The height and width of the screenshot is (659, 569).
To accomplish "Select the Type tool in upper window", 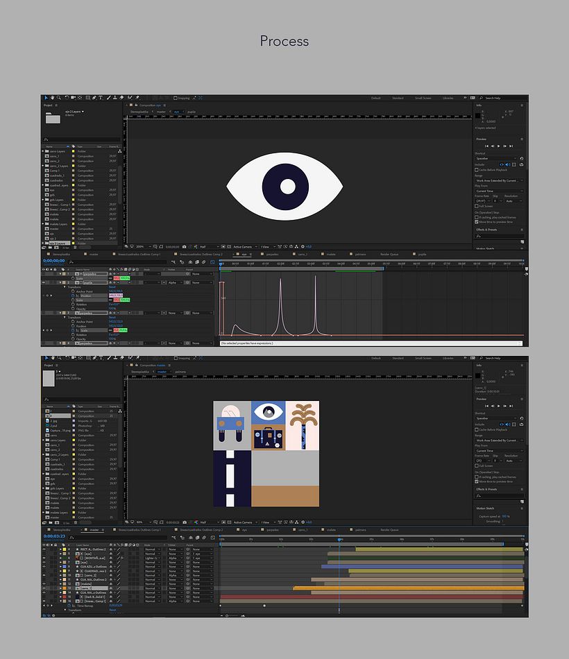I will pos(101,98).
